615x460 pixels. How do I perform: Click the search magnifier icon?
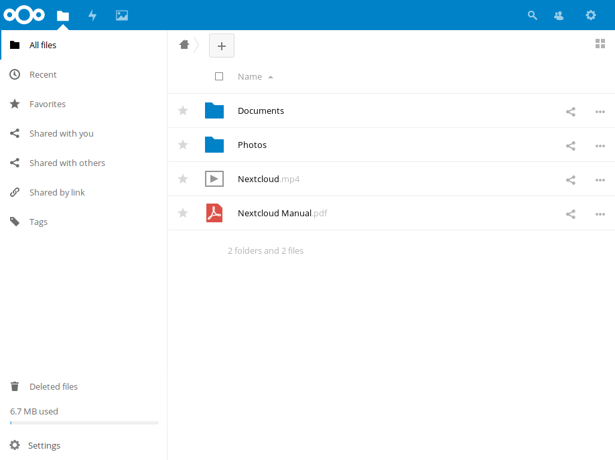[533, 15]
